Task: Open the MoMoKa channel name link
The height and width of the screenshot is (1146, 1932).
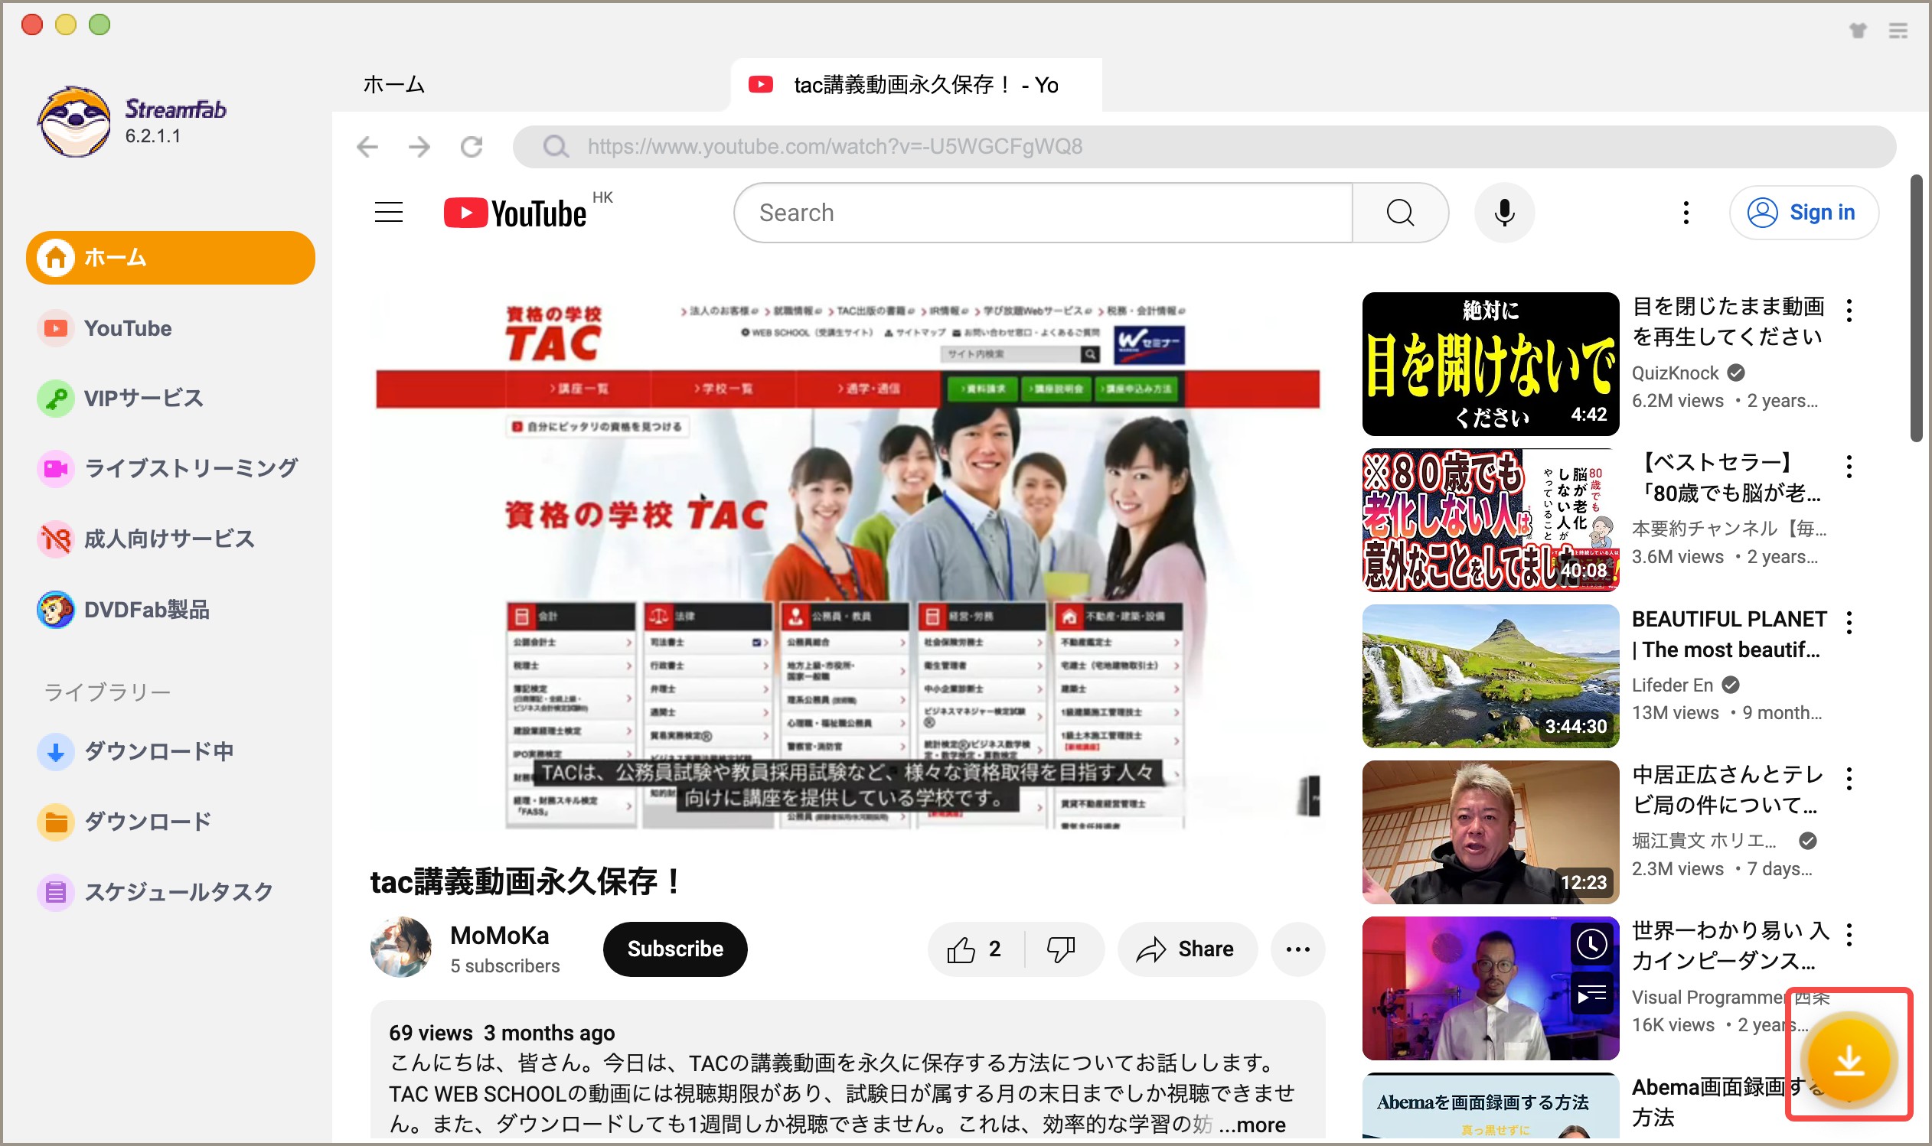Action: tap(499, 935)
